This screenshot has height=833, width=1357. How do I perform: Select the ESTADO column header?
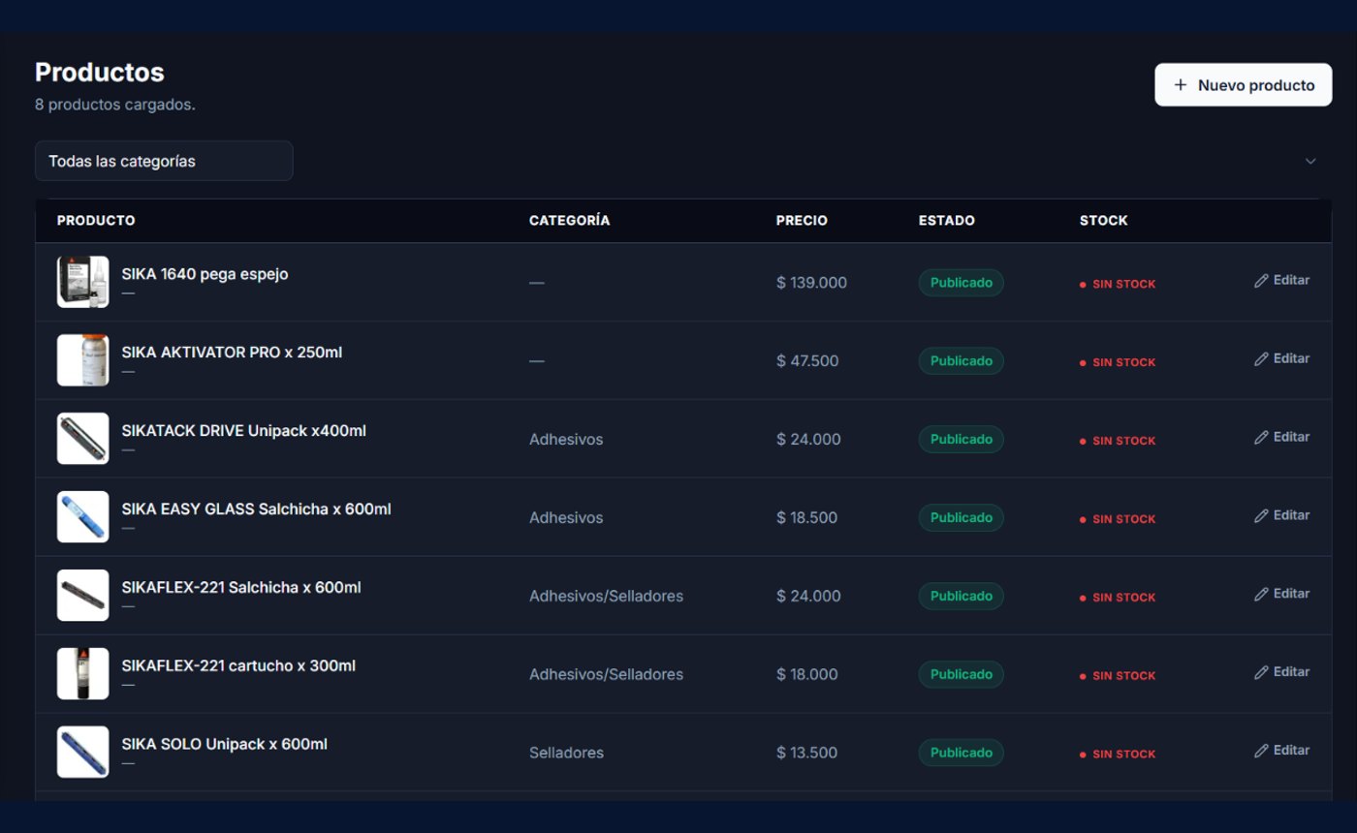pyautogui.click(x=947, y=221)
